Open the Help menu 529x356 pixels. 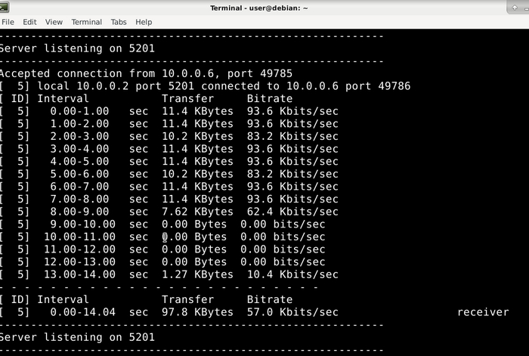144,22
